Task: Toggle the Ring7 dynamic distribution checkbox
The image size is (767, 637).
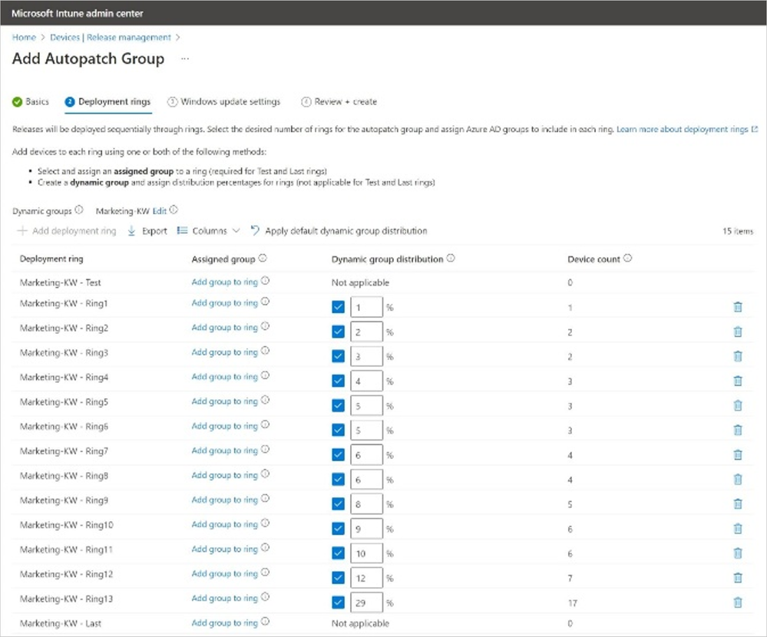Action: tap(339, 454)
